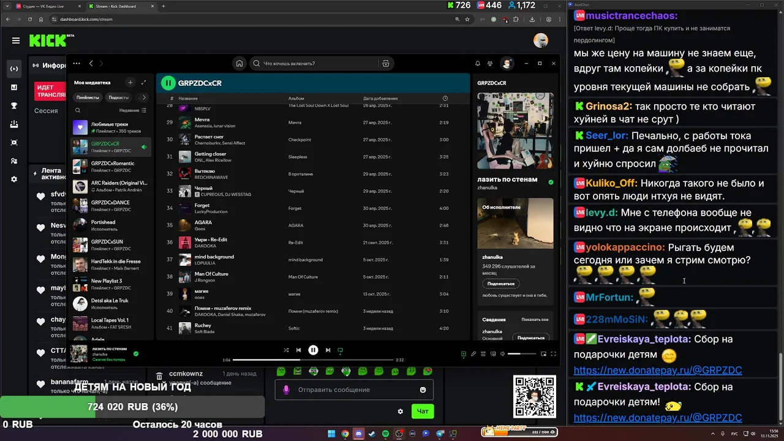Expand Моя медиатека with the arrows icon

(x=144, y=82)
